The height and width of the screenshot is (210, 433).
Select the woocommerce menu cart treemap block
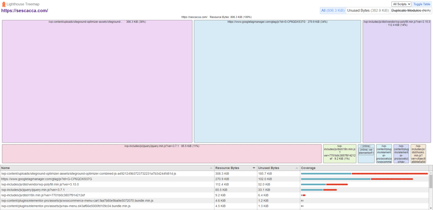(384, 154)
